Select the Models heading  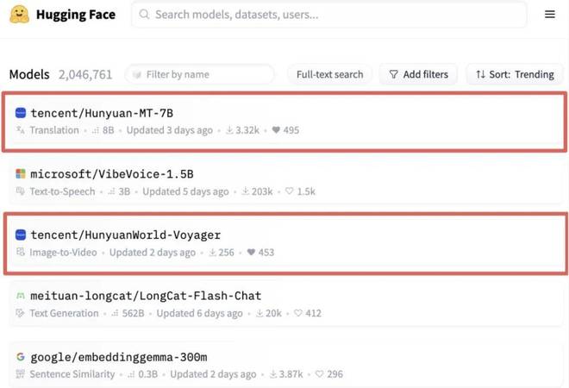29,74
